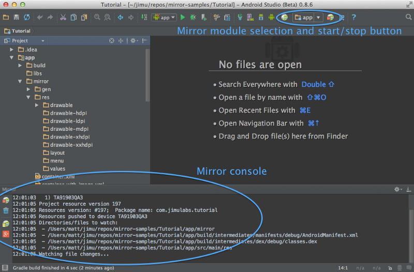Click the Synchronize refresh icon
Screen dimensions: 414x272
click(27, 18)
